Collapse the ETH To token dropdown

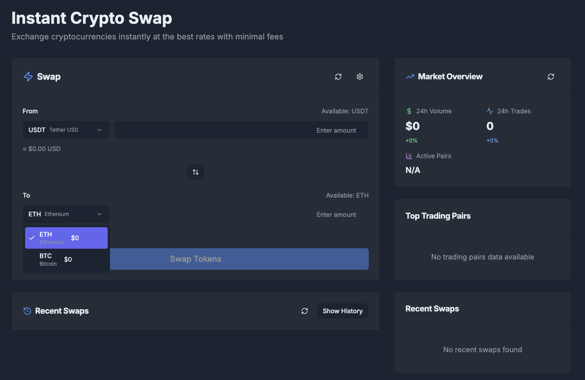coord(65,214)
